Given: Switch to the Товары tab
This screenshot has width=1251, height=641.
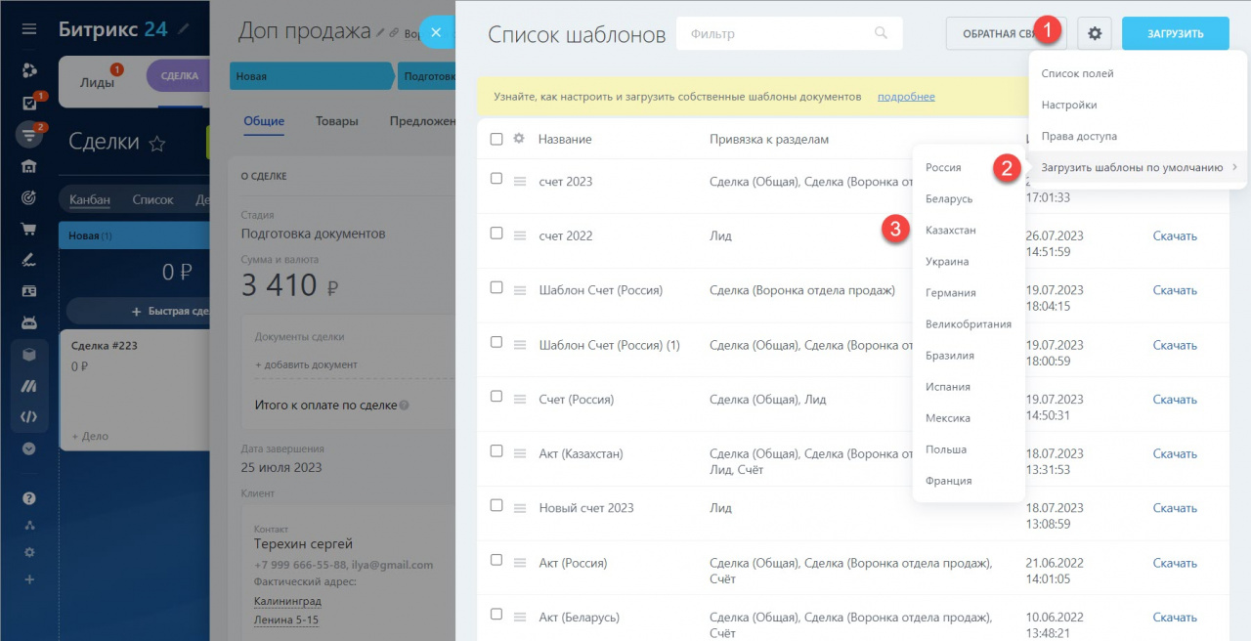Looking at the screenshot, I should [x=336, y=121].
